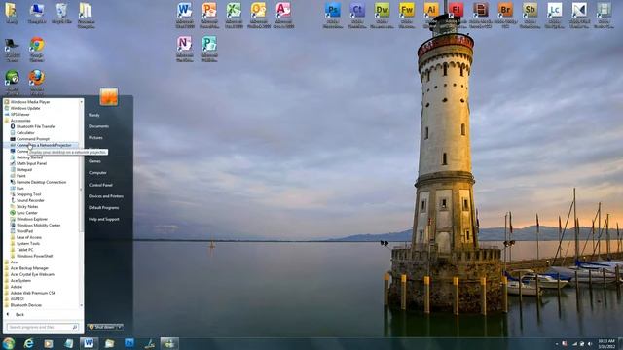Image resolution: width=623 pixels, height=350 pixels.
Task: Open Control Panel from Start menu
Action: [x=100, y=185]
